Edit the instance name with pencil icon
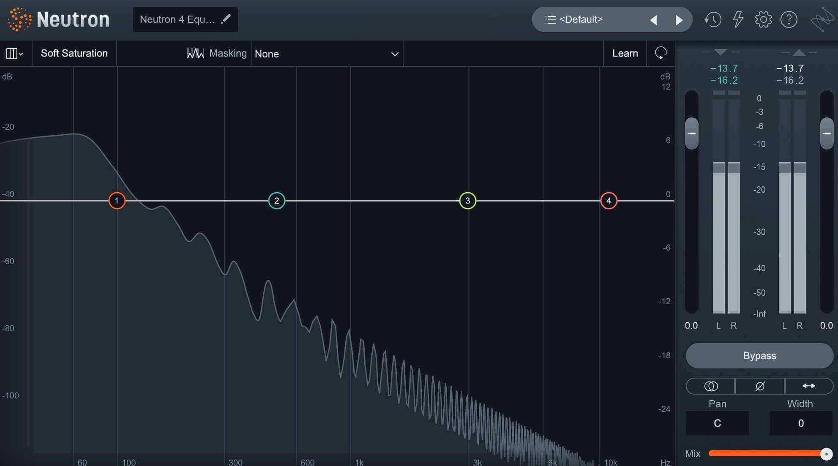The image size is (838, 466). point(226,19)
